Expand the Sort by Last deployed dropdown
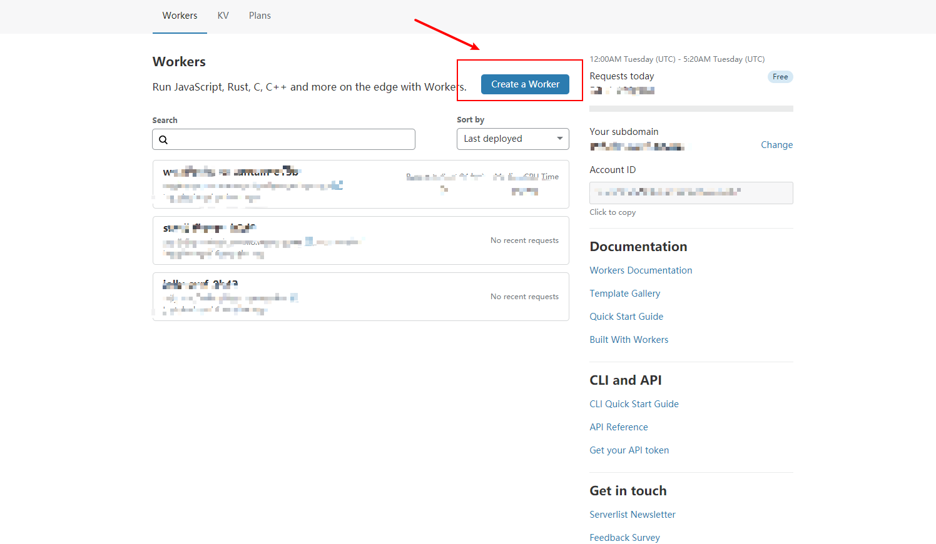 [x=512, y=139]
